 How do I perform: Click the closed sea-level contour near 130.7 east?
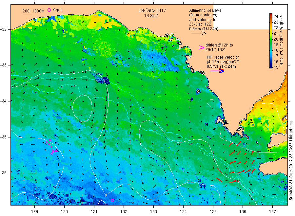click(82, 108)
